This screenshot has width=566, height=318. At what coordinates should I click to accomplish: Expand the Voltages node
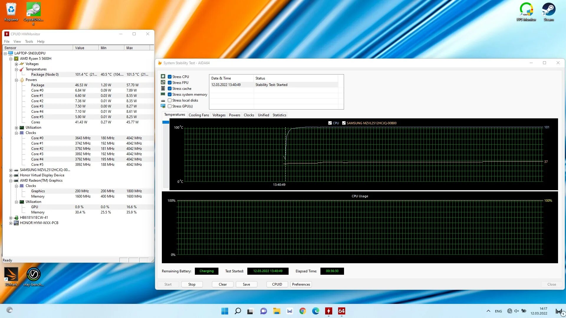point(17,64)
